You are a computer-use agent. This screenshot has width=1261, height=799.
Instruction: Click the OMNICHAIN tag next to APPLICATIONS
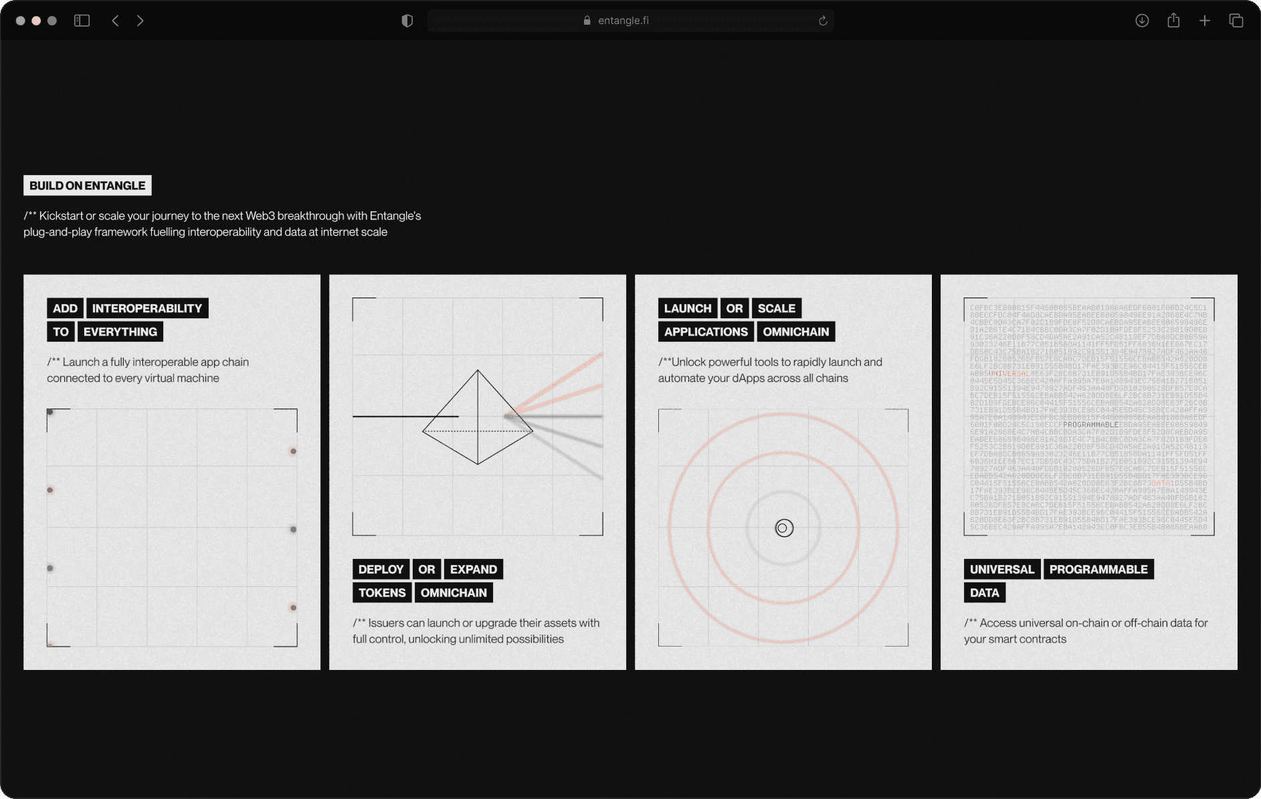tap(796, 332)
